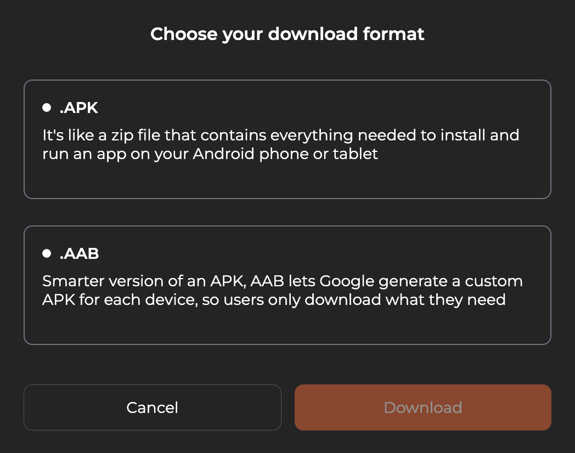Choose the Android package zip-like format option
Screen dimensions: 575x453
287,139
